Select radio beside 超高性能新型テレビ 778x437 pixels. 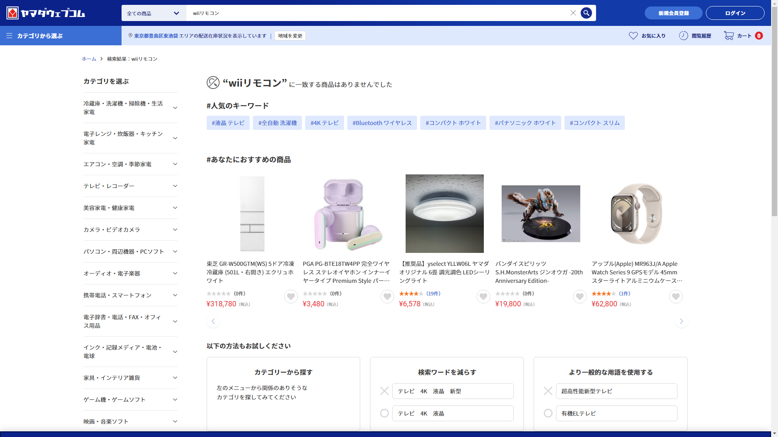pos(548,391)
